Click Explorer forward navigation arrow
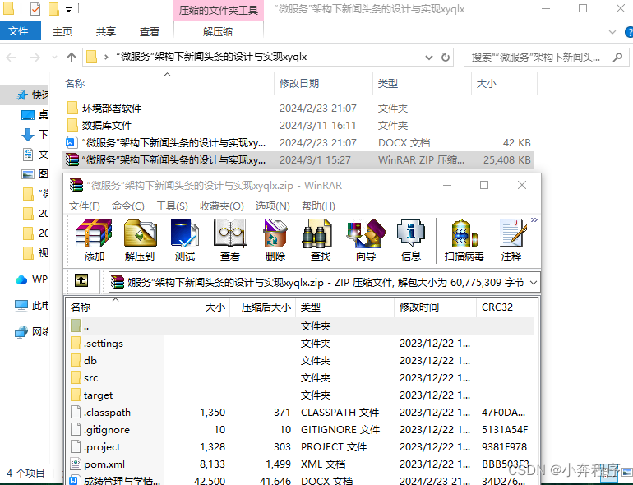This screenshot has height=485, width=633. [35, 58]
